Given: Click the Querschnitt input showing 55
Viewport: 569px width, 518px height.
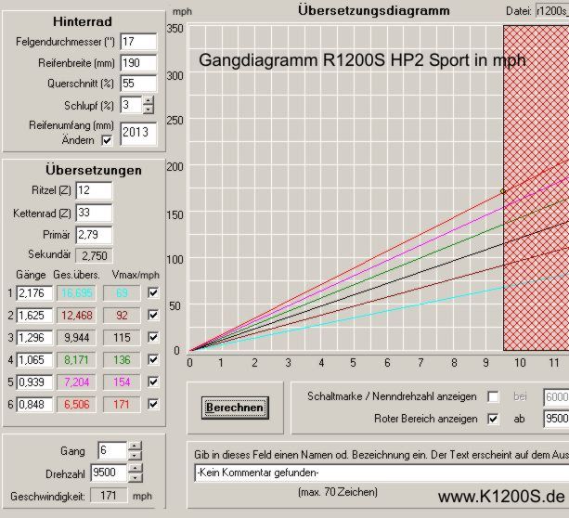Looking at the screenshot, I should [138, 84].
